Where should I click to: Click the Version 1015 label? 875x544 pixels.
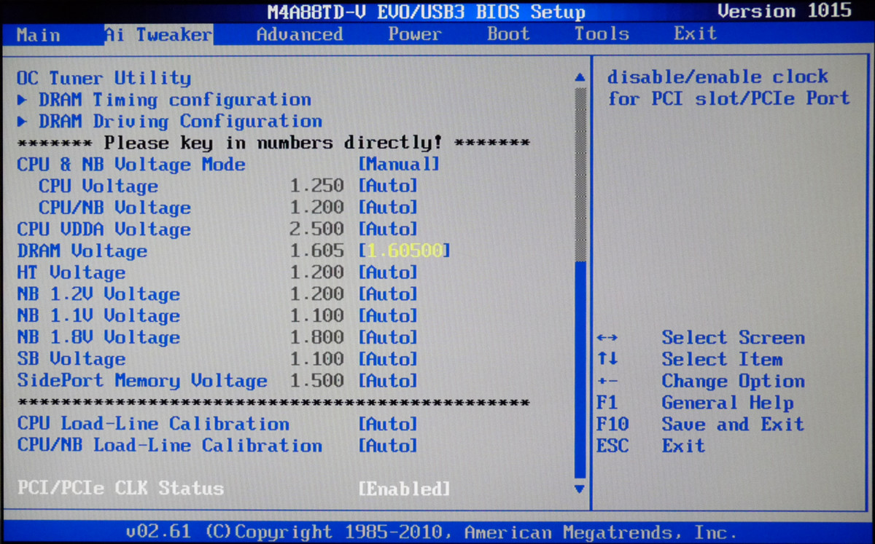[x=785, y=11]
